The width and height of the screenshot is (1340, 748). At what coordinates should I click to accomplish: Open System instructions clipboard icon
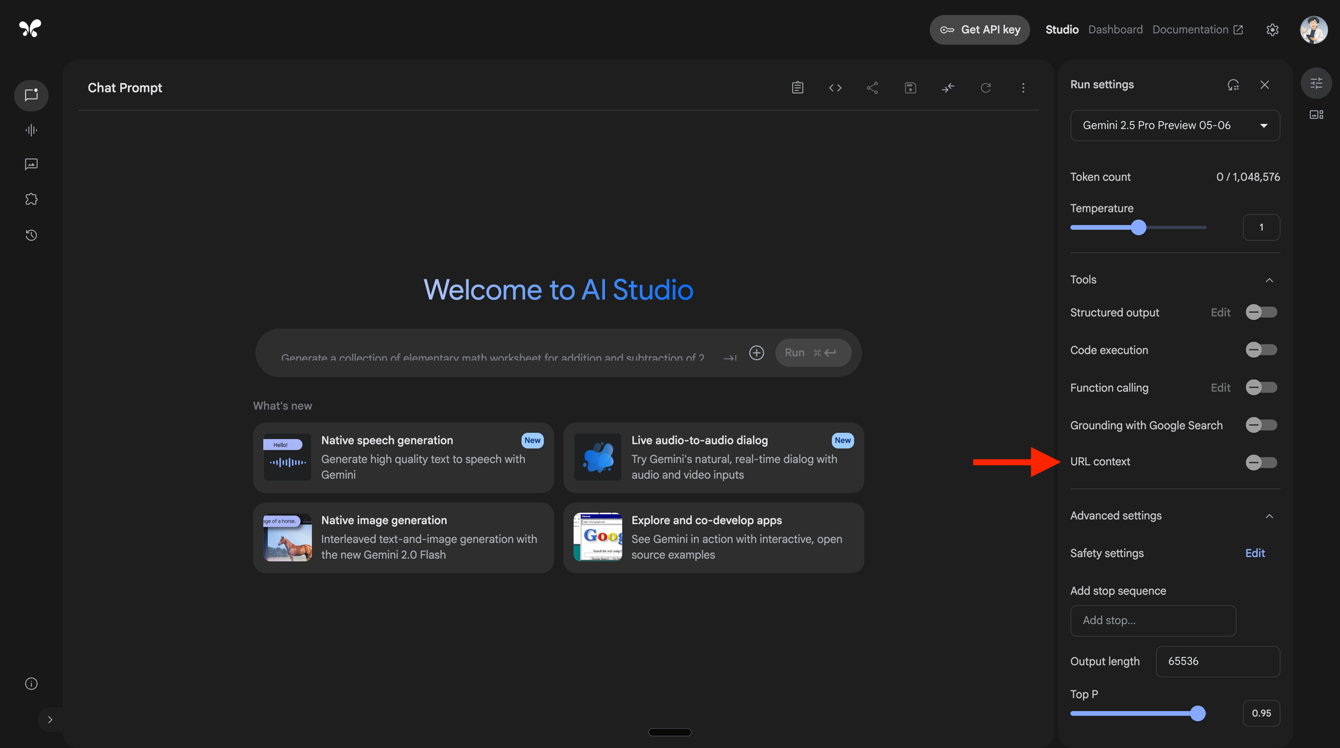[x=797, y=88]
